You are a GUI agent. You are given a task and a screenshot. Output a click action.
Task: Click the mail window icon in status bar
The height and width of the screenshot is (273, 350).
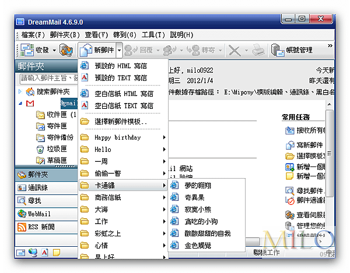[x=21, y=253]
